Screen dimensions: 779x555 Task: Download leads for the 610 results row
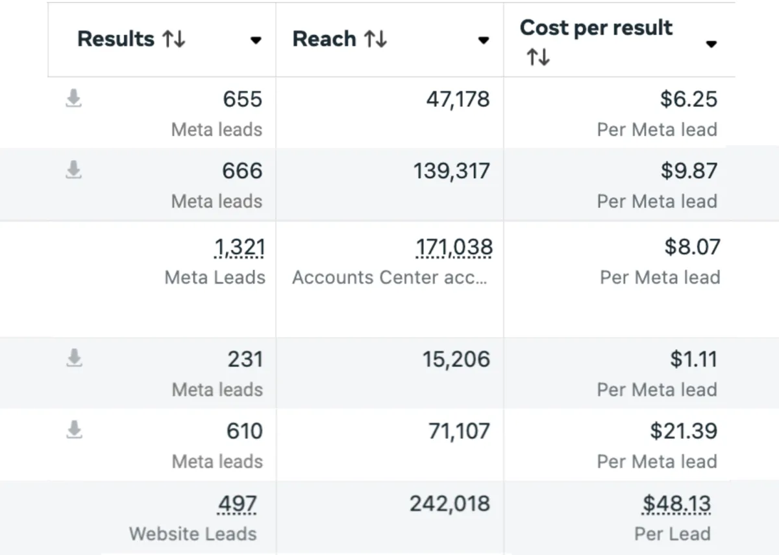74,429
